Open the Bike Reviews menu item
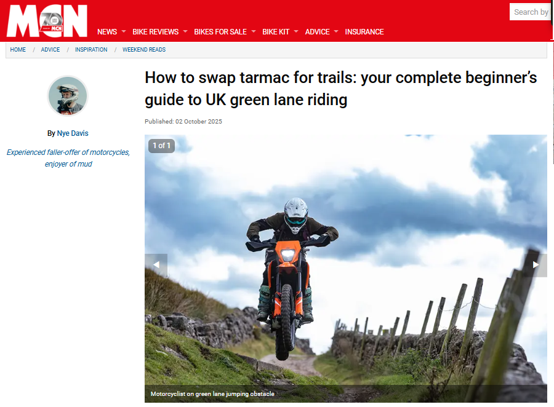Screen dimensions: 554x407 pos(156,32)
